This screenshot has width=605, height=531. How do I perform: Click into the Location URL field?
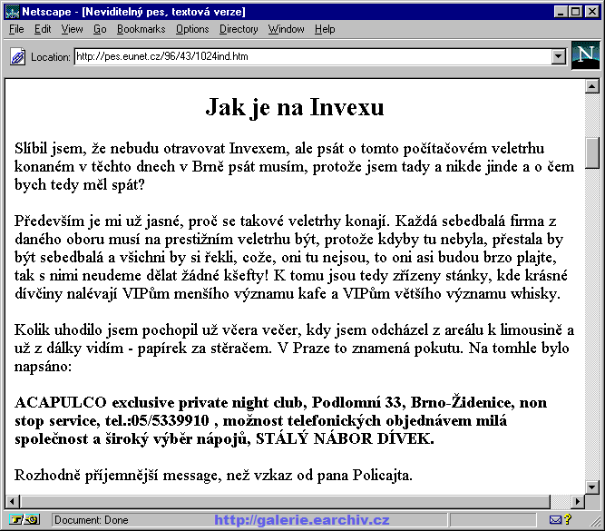coord(313,57)
